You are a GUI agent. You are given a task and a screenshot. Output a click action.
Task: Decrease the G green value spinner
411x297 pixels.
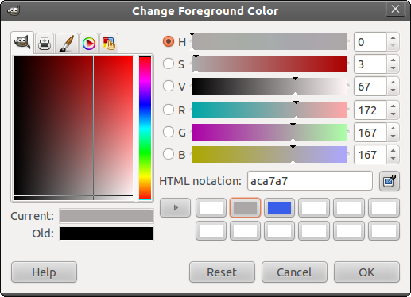point(393,137)
